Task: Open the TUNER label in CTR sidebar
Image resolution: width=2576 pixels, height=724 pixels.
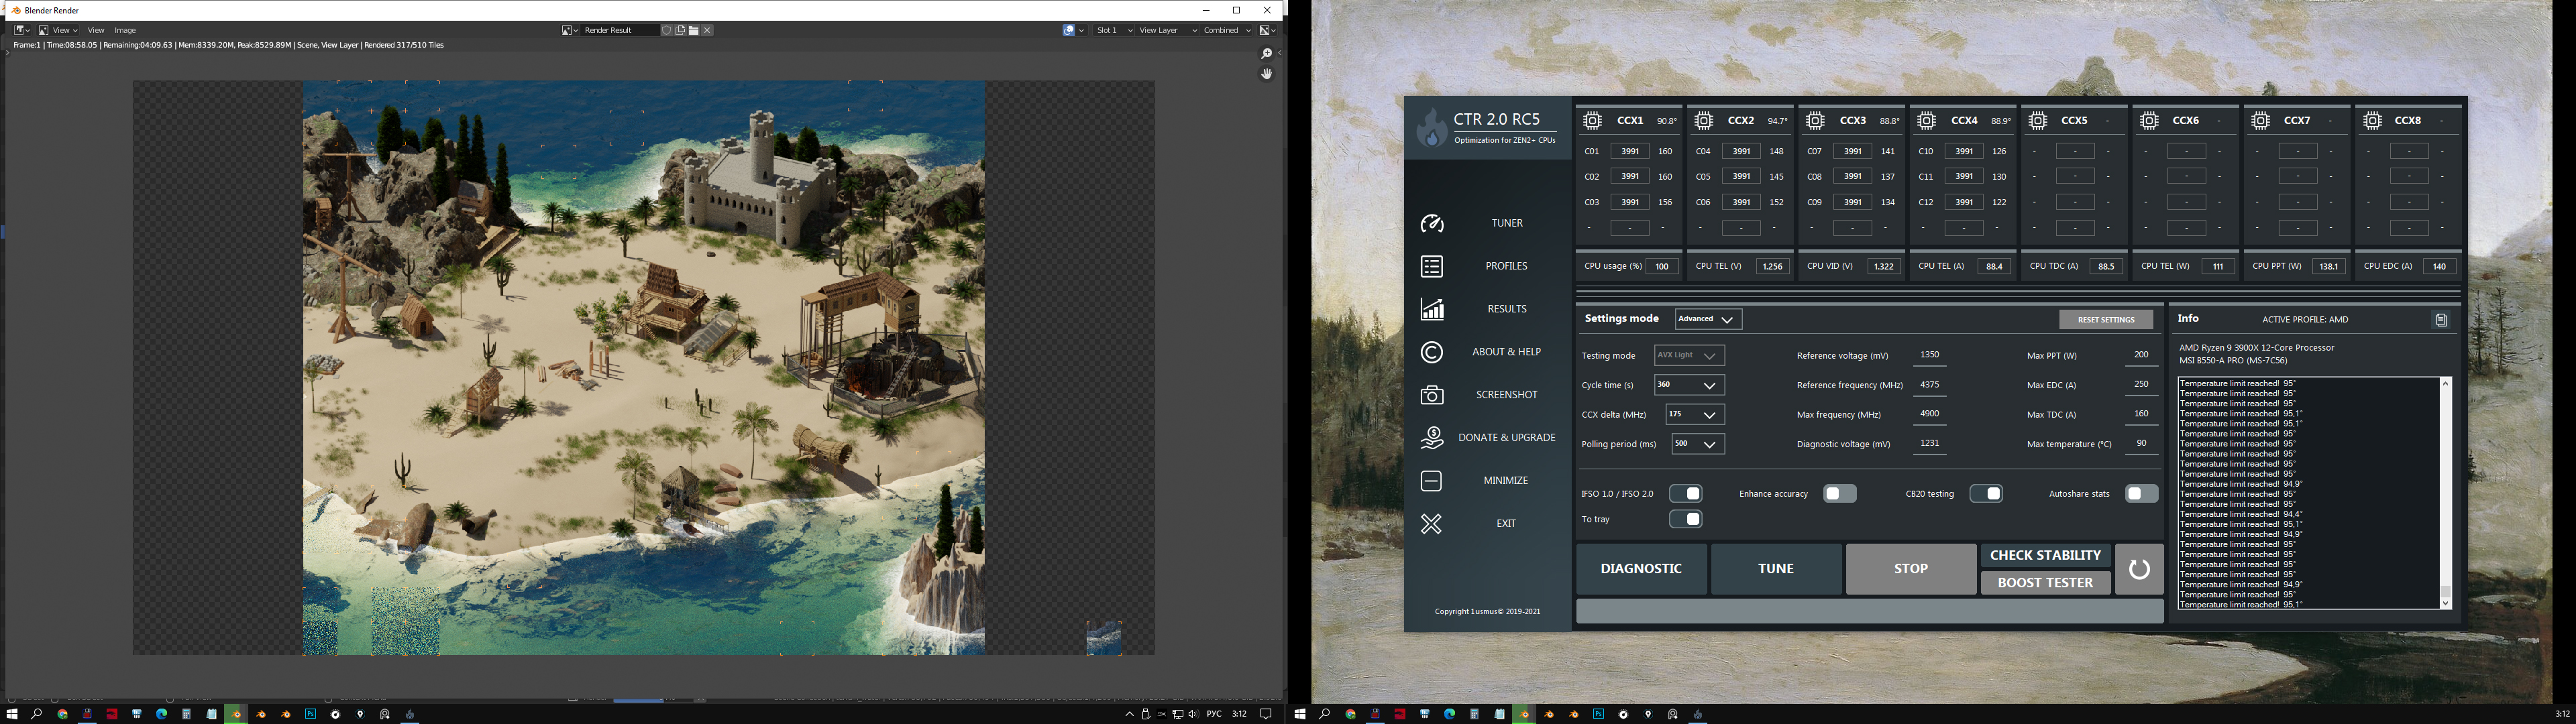Action: point(1507,223)
